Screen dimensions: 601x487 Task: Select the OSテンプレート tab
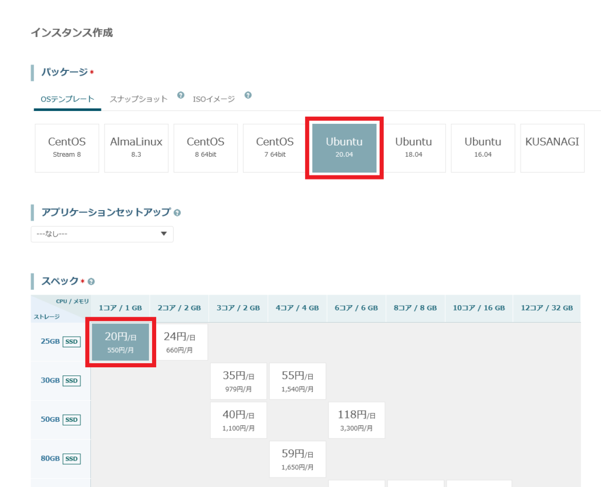click(x=67, y=99)
